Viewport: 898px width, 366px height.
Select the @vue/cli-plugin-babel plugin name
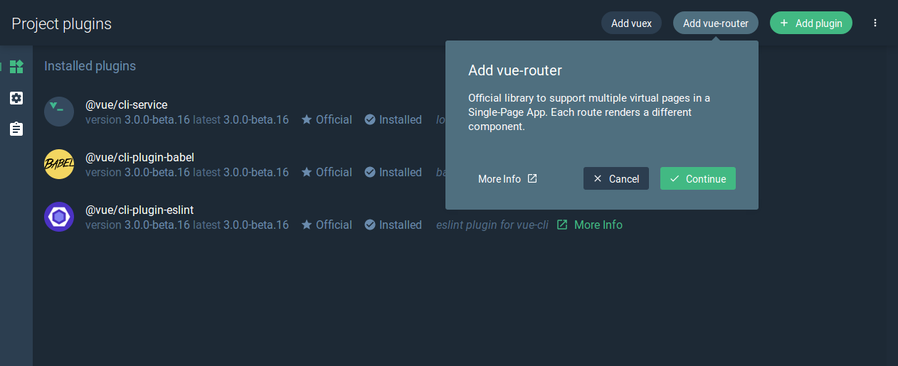[x=139, y=157]
